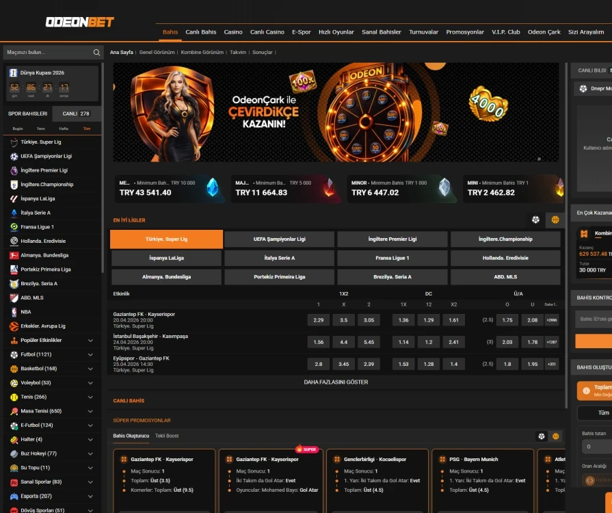This screenshot has height=513, width=612.
Task: Click ABD MLS shield icon
Action: pyautogui.click(x=14, y=298)
